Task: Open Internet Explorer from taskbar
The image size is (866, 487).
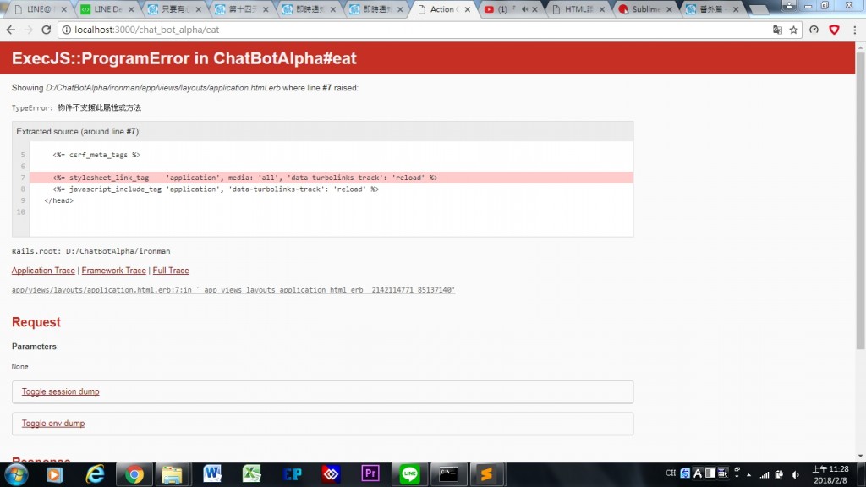Action: click(95, 474)
